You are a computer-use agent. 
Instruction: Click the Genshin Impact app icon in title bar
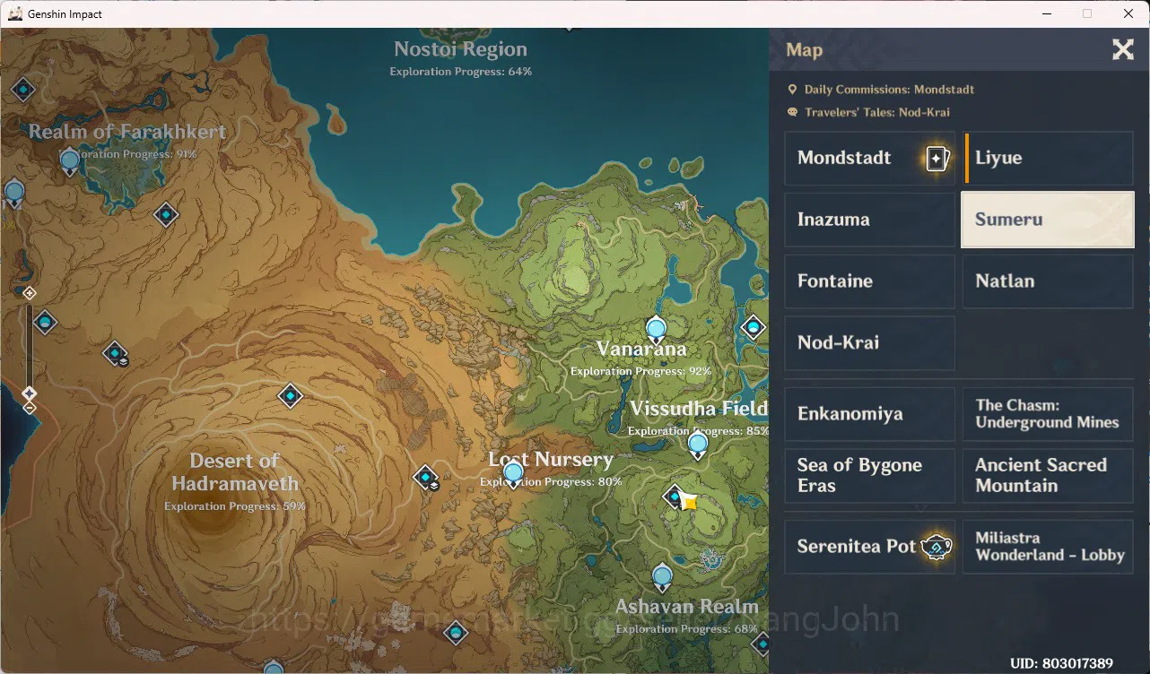click(15, 13)
